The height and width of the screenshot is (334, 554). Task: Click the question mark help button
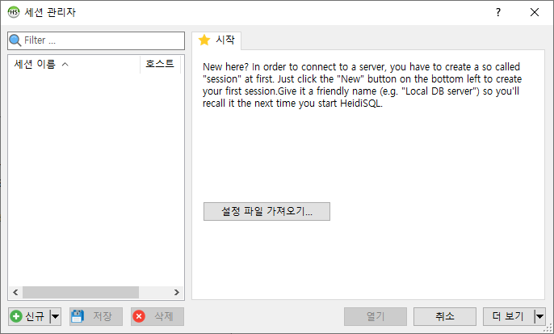[x=497, y=12]
